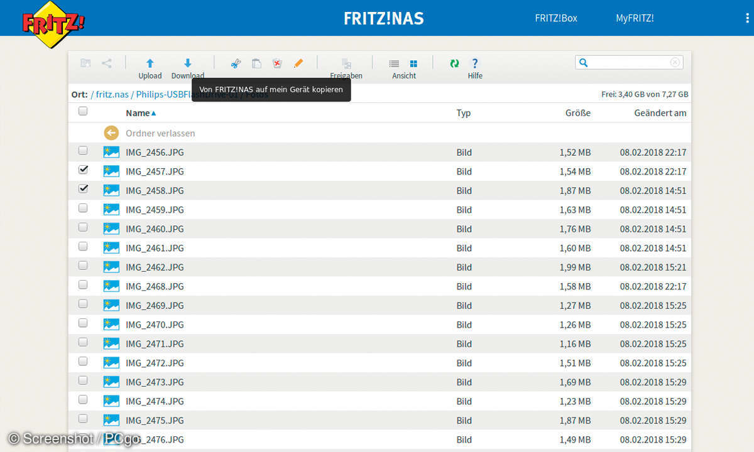
Task: Click the delete trash icon
Action: tap(277, 63)
